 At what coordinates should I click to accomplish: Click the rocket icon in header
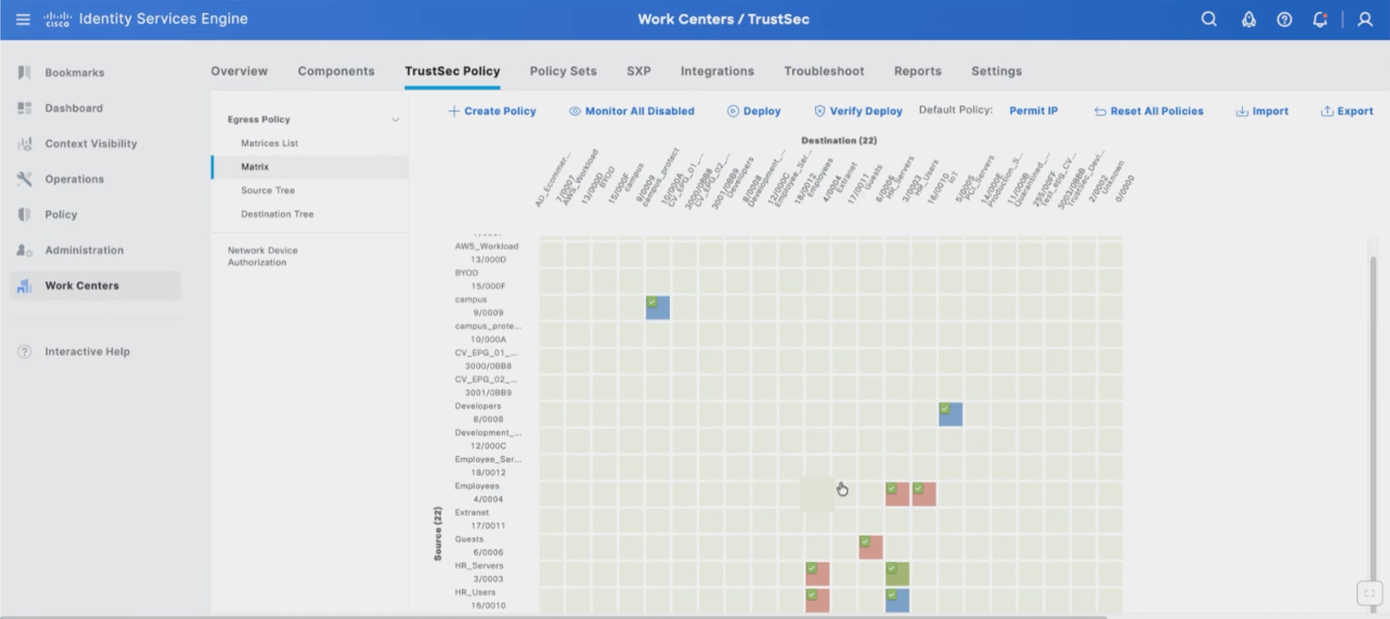pyautogui.click(x=1248, y=19)
